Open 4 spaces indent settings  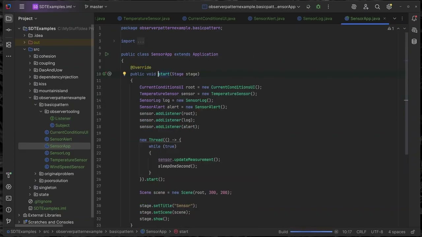[397, 232]
